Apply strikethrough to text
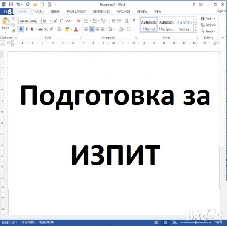Image resolution: width=227 pixels, height=226 pixels. pos(40,29)
